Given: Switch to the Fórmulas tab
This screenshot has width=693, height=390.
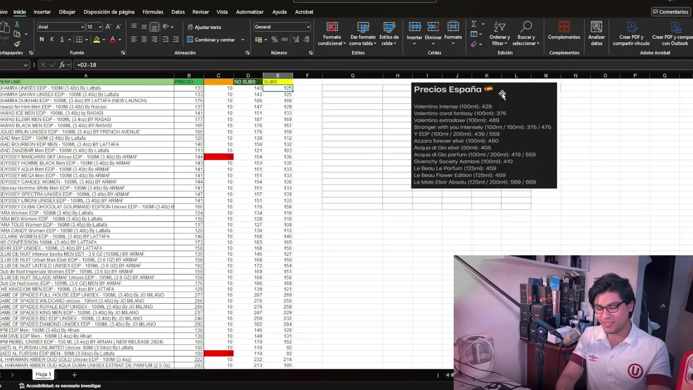Looking at the screenshot, I should (x=153, y=12).
